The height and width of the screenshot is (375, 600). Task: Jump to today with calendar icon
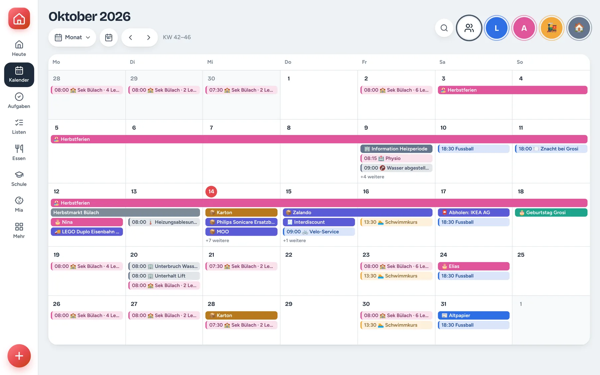click(x=109, y=37)
